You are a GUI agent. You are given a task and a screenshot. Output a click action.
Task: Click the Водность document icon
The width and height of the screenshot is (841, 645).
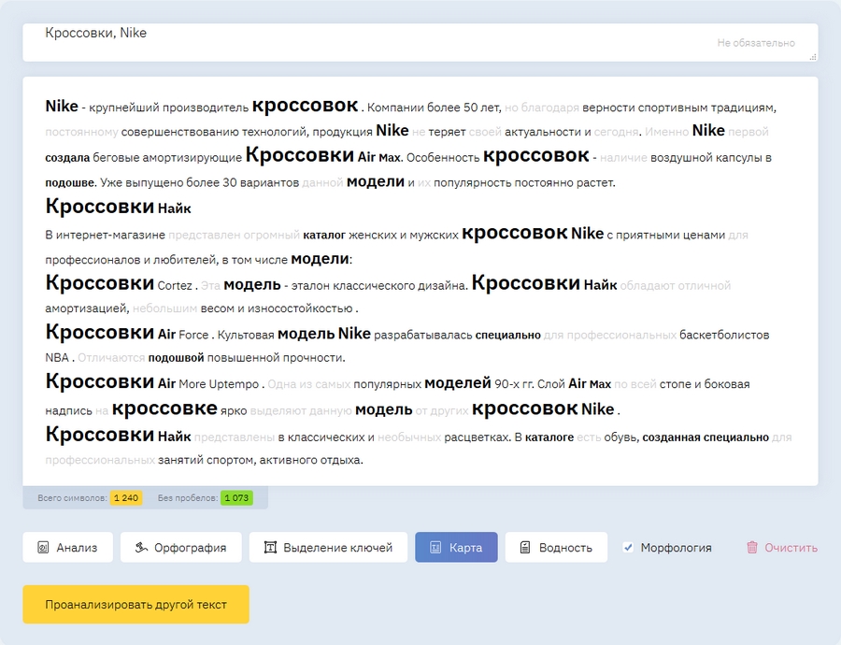[x=525, y=548]
